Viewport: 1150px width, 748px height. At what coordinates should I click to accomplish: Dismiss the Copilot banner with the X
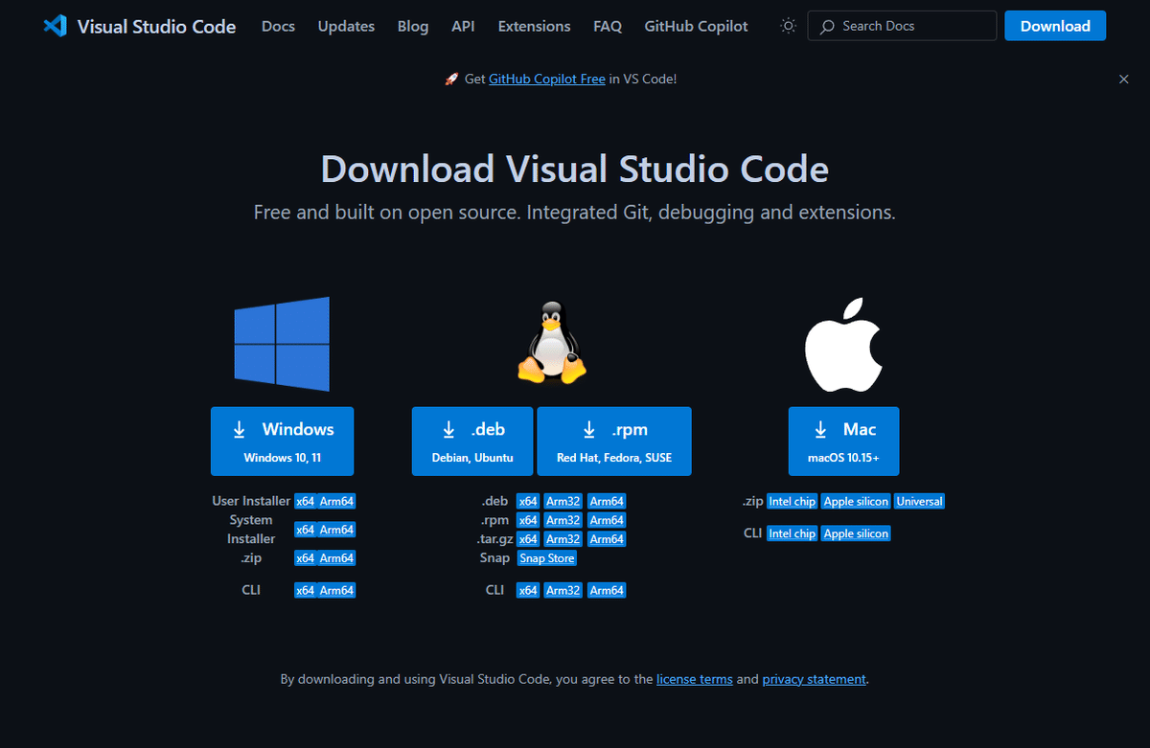click(x=1124, y=79)
